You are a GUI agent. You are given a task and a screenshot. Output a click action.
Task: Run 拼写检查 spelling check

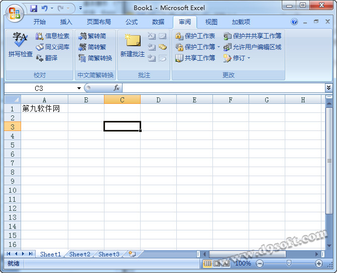20,45
